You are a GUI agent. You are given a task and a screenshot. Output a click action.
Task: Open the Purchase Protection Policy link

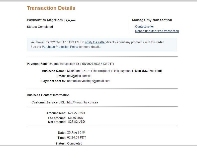pos(60,47)
